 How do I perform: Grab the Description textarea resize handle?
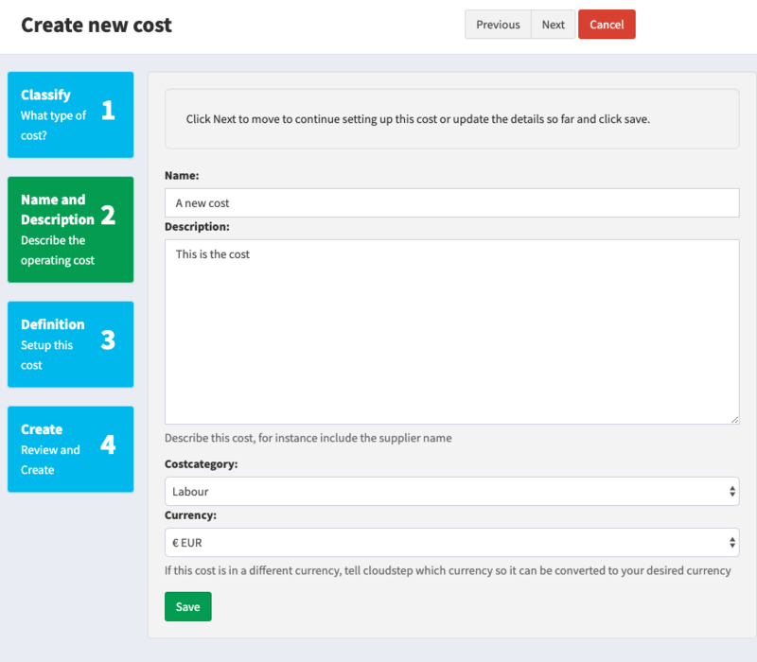(x=734, y=420)
